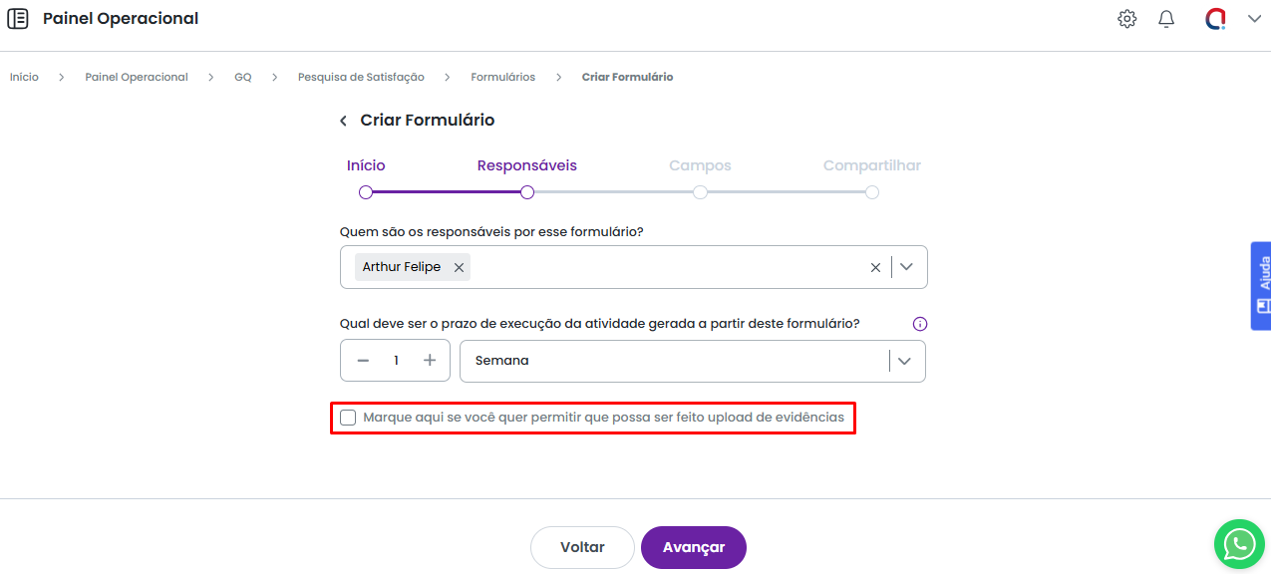Open the Pesquisa de Satisfação breadcrumb

361,77
